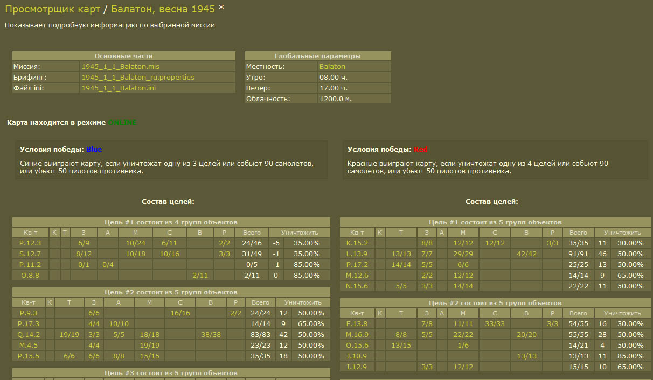The image size is (653, 380).
Task: Open quadrant L.13.9 link
Action: coord(357,254)
